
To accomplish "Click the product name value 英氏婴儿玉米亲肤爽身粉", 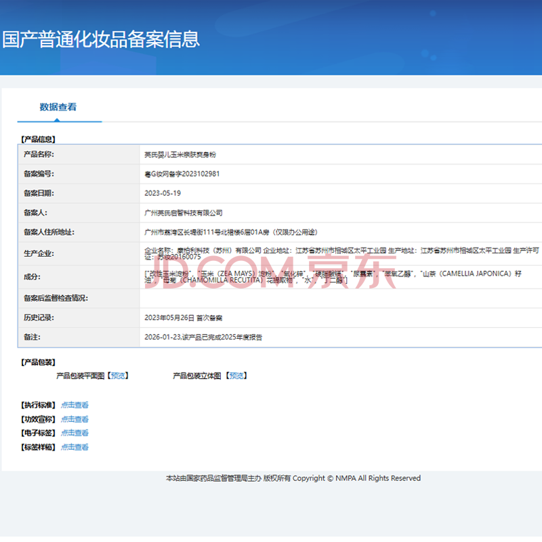I will click(180, 154).
